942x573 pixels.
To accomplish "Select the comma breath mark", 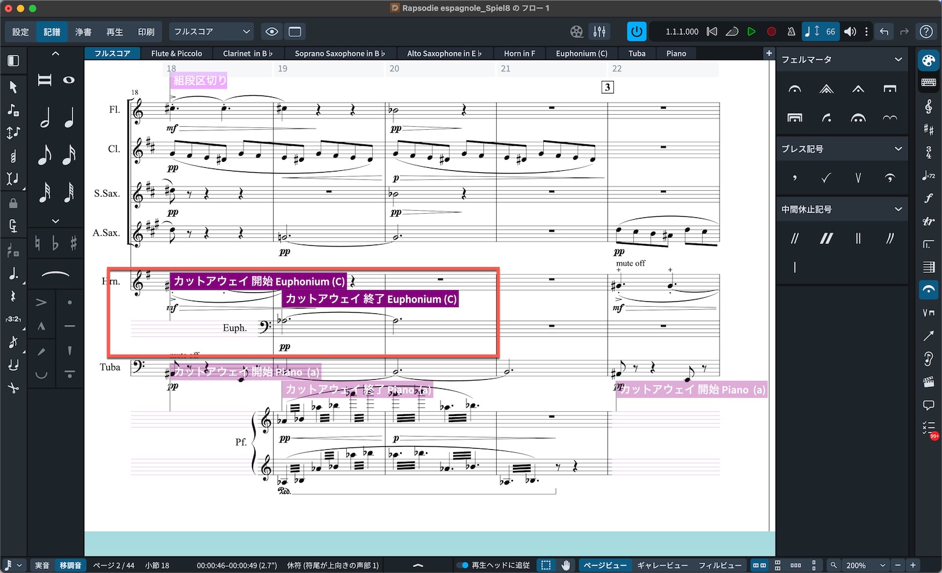I will pyautogui.click(x=795, y=178).
